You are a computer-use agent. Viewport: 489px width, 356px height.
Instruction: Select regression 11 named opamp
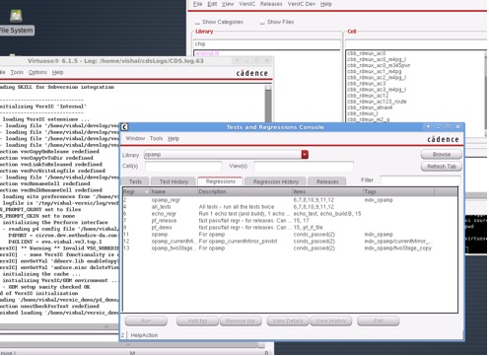(x=290, y=235)
